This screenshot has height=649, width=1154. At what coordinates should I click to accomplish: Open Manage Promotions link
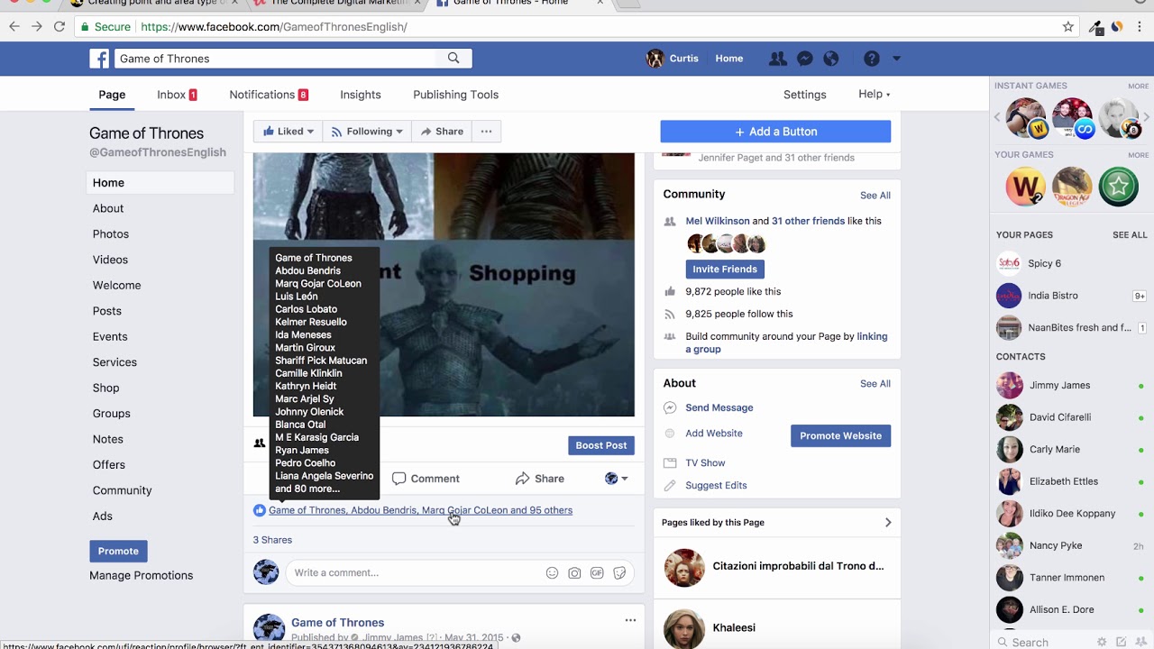point(141,575)
